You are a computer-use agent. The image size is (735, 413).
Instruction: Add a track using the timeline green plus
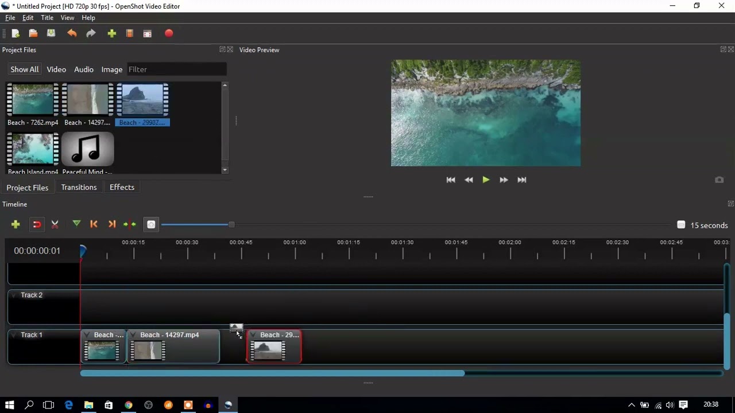click(16, 224)
